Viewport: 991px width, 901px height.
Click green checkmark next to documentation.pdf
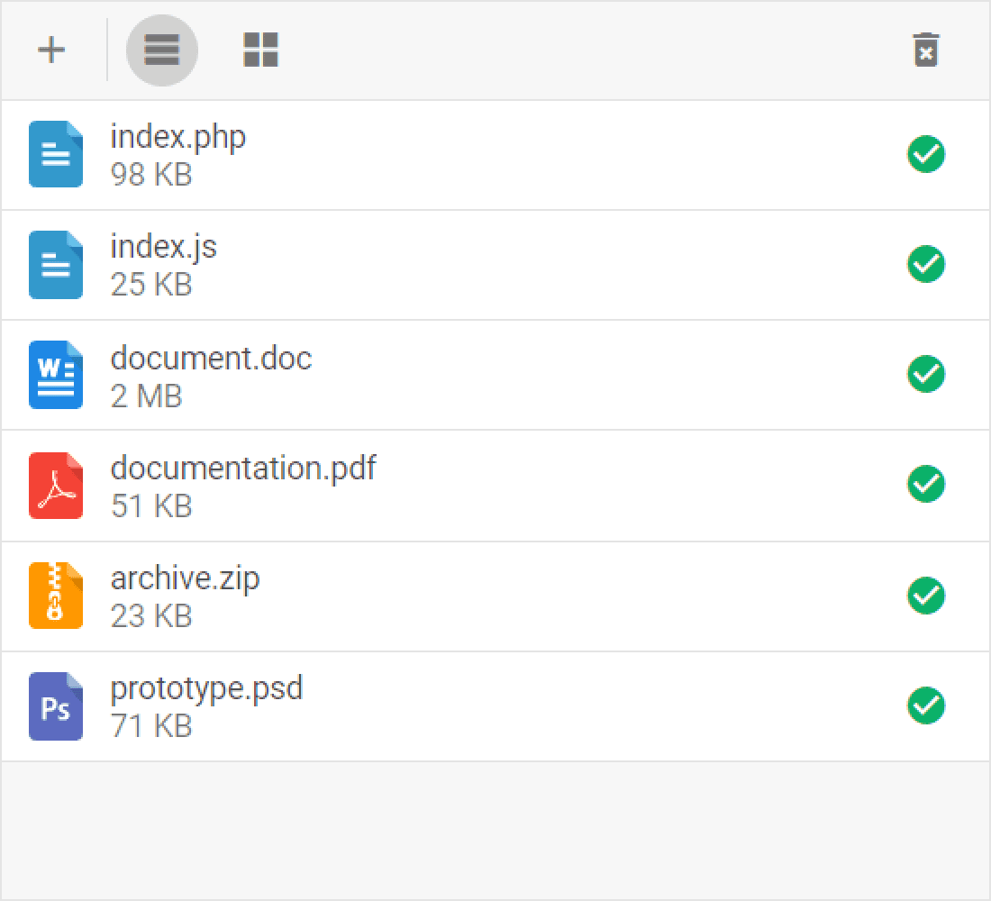[926, 484]
